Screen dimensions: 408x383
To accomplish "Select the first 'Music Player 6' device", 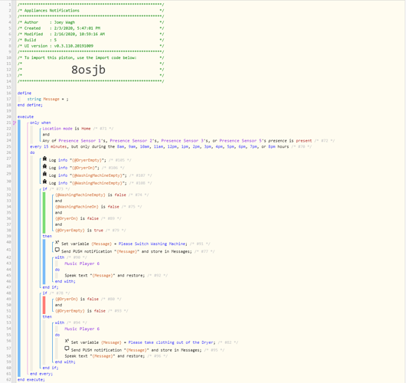I will coord(82,264).
